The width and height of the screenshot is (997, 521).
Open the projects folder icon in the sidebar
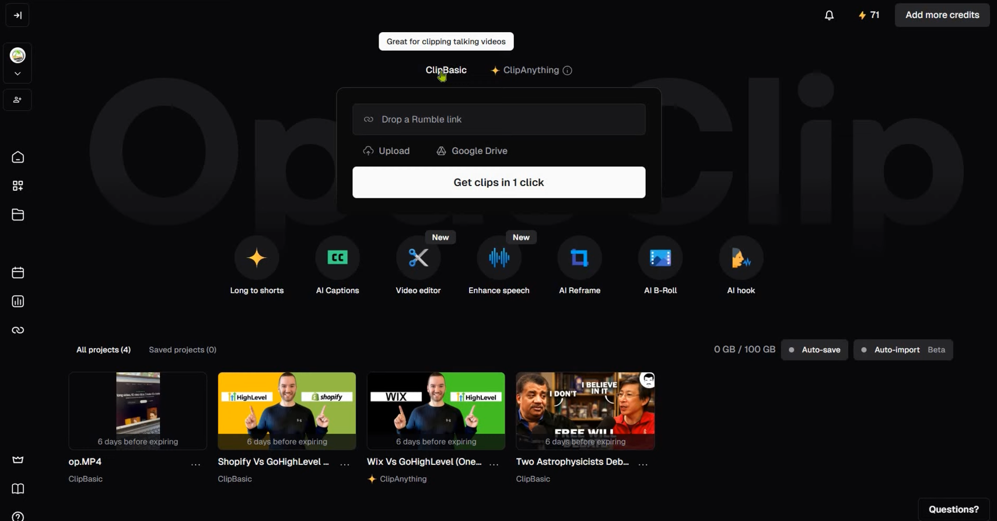[x=18, y=215]
